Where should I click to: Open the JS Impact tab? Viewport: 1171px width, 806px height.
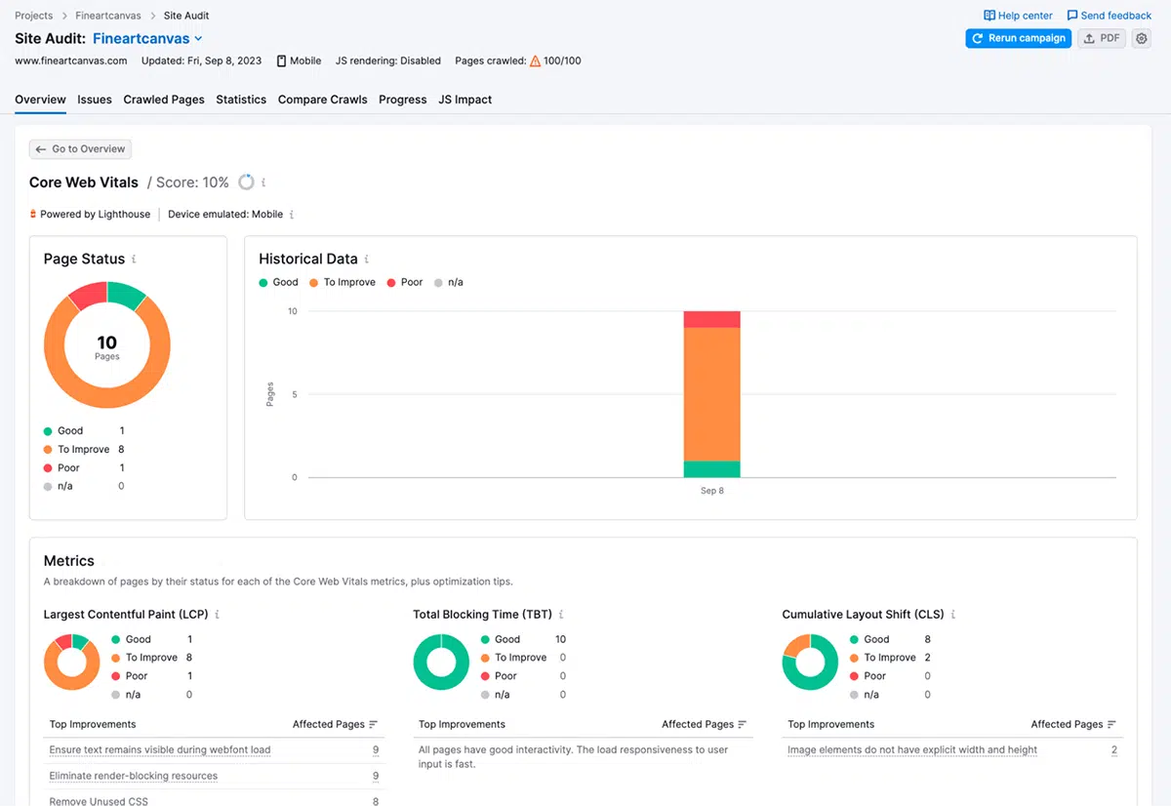tap(465, 100)
